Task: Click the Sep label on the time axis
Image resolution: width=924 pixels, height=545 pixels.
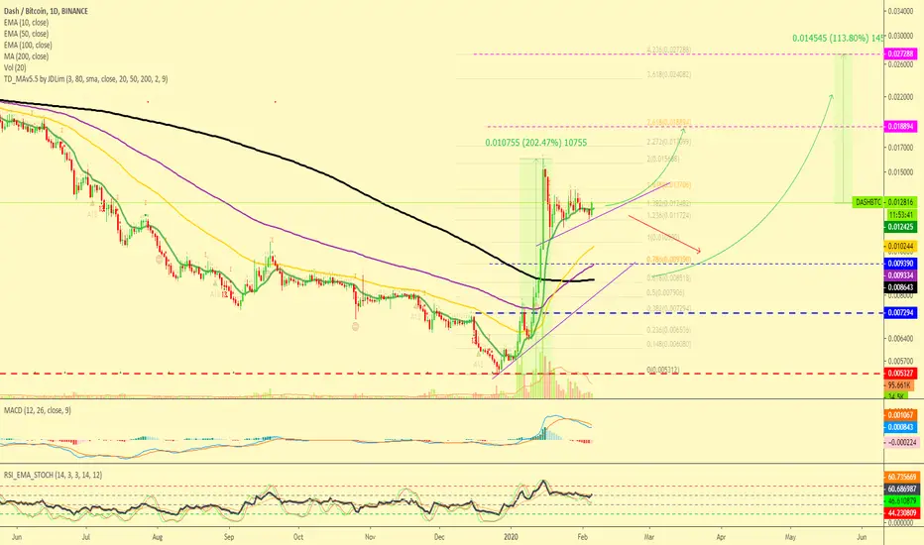Action: (229, 537)
